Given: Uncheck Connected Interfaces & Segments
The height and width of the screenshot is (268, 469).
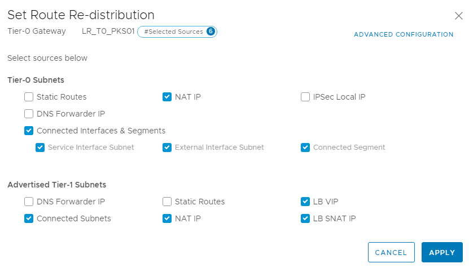Looking at the screenshot, I should 29,131.
